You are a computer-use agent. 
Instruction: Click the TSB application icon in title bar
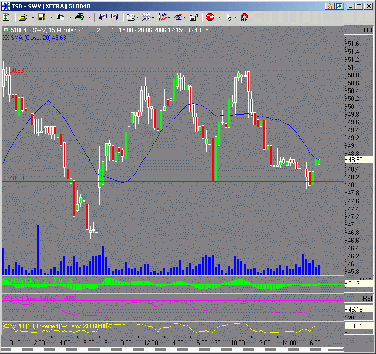6,6
